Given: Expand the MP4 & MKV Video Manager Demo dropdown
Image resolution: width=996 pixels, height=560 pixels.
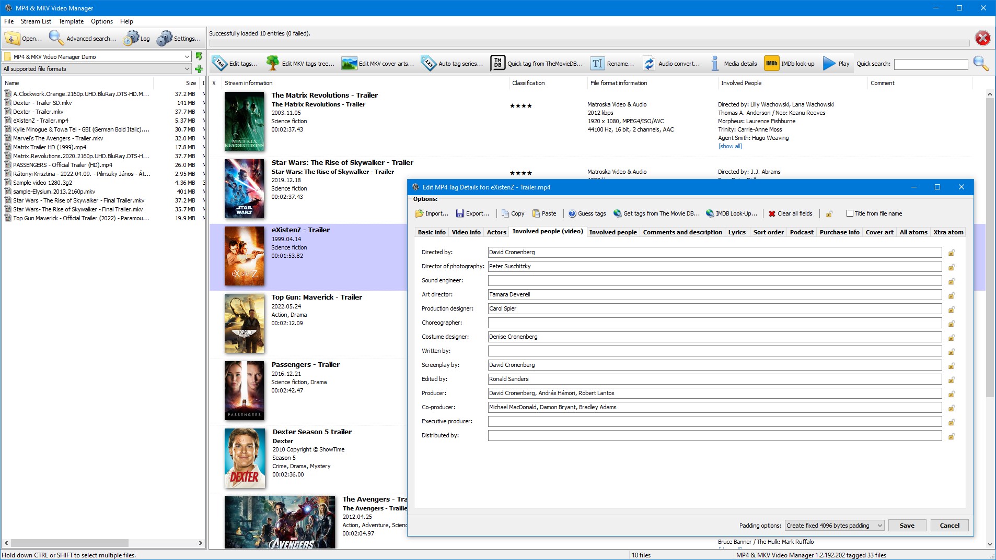Looking at the screenshot, I should click(x=187, y=56).
